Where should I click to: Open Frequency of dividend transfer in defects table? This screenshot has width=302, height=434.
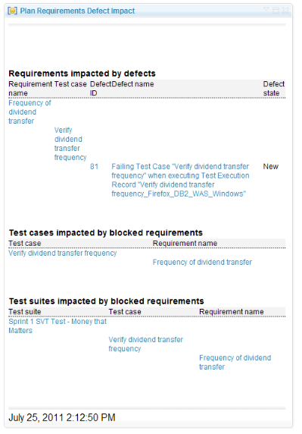[x=30, y=112]
